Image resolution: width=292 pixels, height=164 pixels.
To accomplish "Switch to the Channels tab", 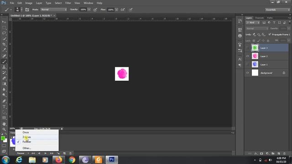I will (259, 18).
